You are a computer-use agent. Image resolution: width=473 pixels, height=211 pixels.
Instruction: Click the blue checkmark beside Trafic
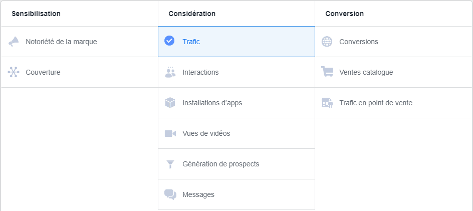click(x=169, y=41)
